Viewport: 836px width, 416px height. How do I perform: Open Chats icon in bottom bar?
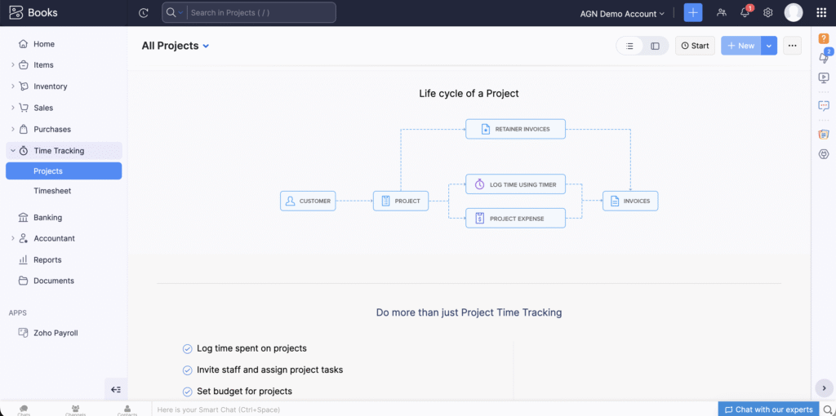(24, 410)
